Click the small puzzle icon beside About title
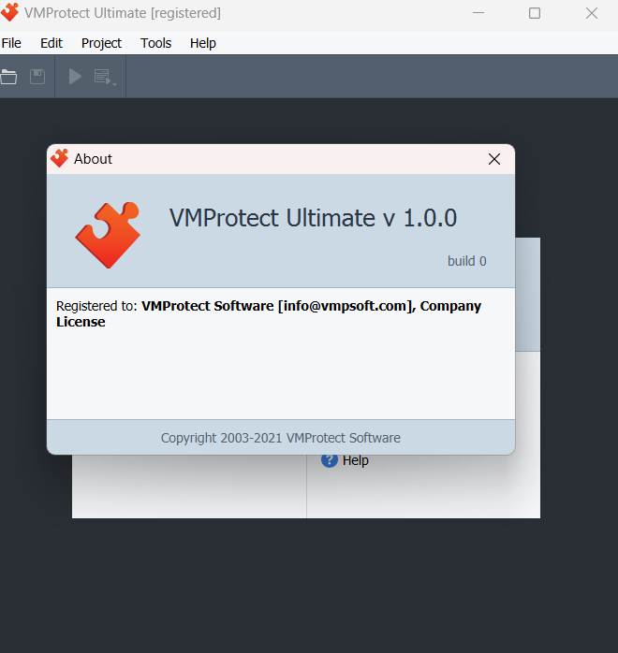Image resolution: width=618 pixels, height=653 pixels. 60,159
